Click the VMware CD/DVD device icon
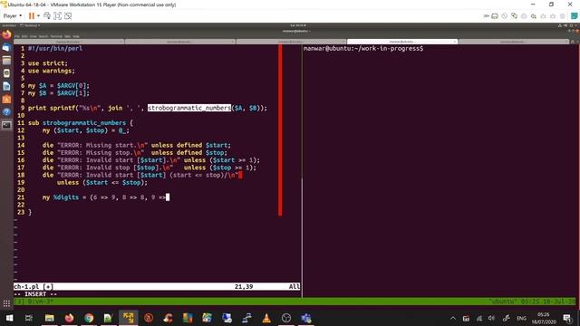 [x=505, y=16]
